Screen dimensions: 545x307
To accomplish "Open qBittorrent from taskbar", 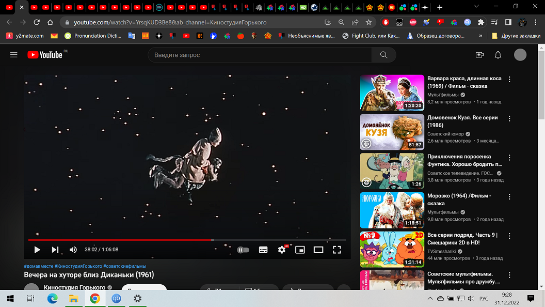I will pyautogui.click(x=116, y=299).
